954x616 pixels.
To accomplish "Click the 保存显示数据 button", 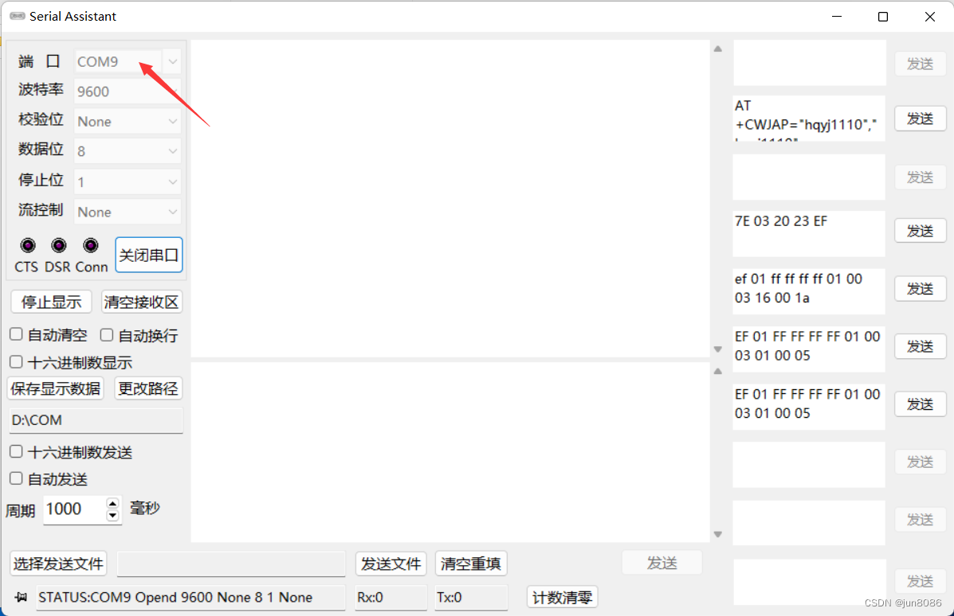I will pyautogui.click(x=55, y=388).
